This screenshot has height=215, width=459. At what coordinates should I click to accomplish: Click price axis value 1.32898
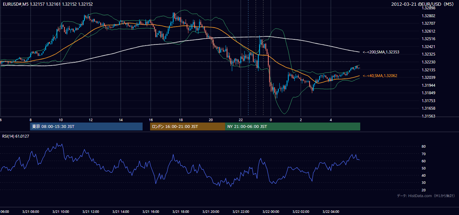coord(429,8)
